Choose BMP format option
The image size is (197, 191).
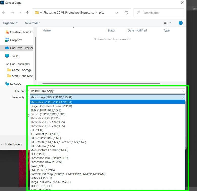[x=107, y=110]
